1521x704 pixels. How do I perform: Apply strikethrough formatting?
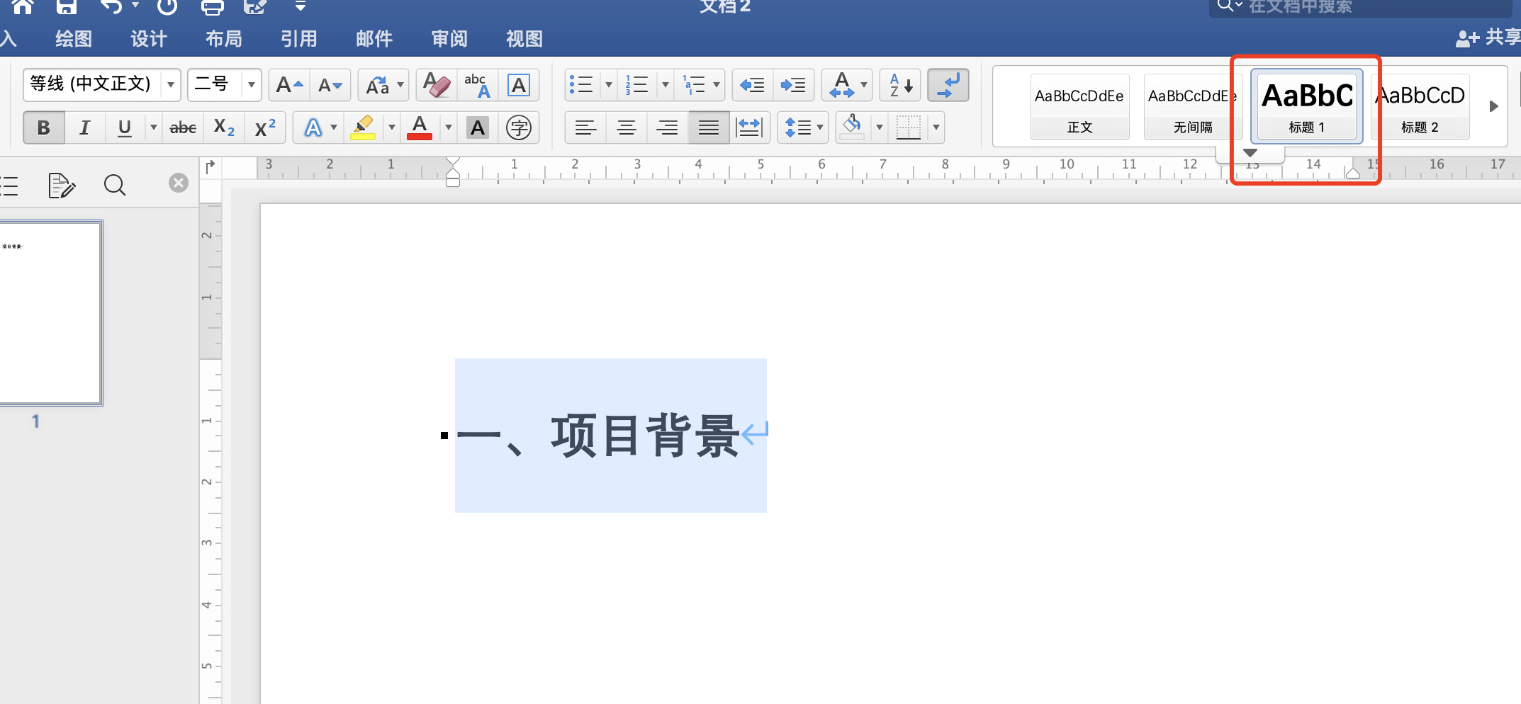click(183, 128)
